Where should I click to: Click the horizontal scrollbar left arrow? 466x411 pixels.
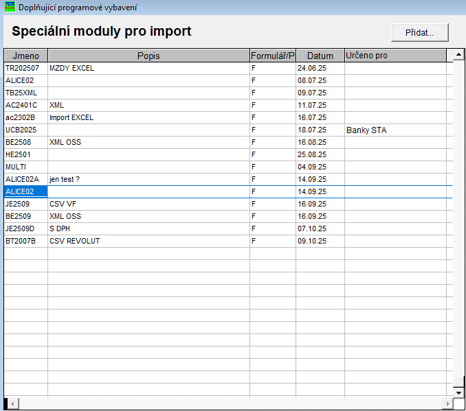coord(12,404)
